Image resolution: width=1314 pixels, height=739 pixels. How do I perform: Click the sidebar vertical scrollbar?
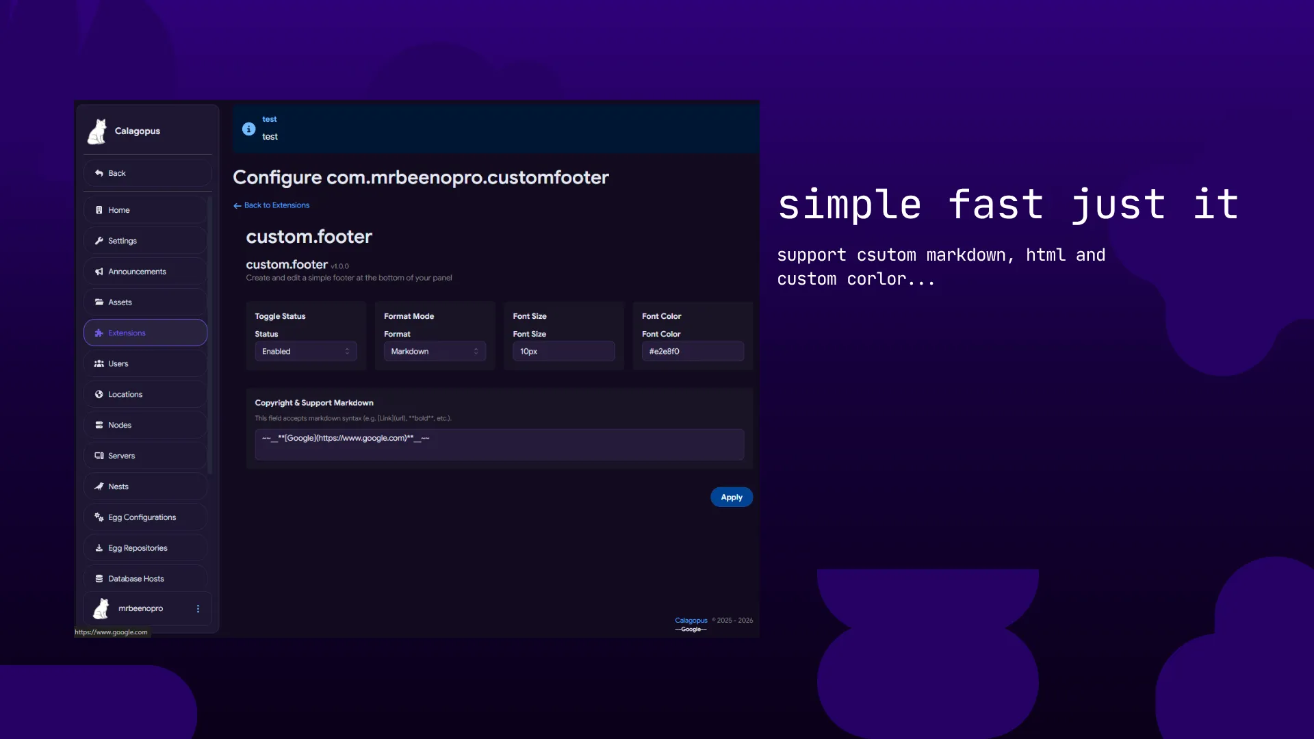[x=209, y=335]
